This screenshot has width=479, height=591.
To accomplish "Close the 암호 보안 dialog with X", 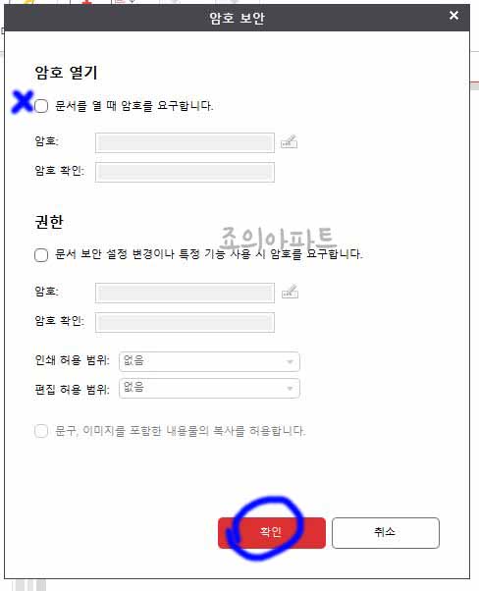I will point(453,16).
